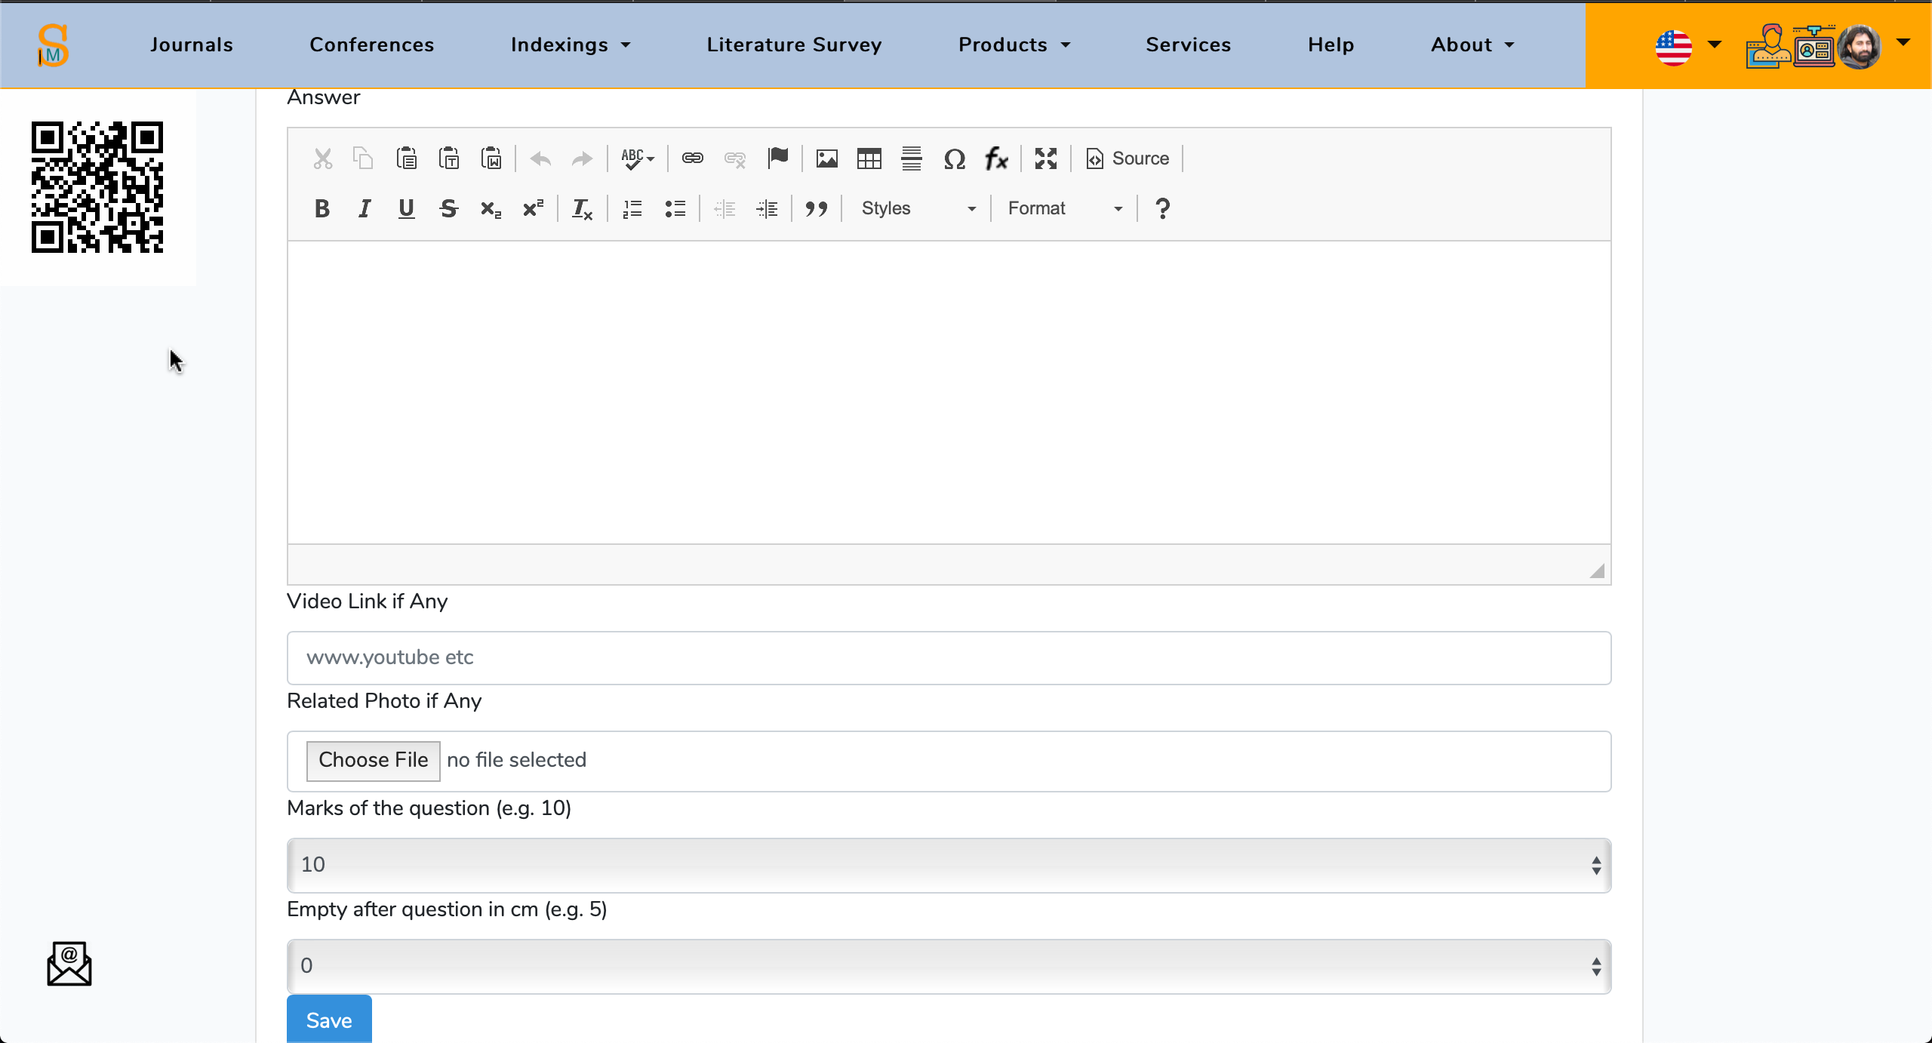Insert a table into the answer
This screenshot has height=1043, width=1932.
(869, 158)
